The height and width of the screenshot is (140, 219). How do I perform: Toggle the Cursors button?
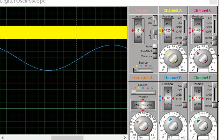click(155, 56)
